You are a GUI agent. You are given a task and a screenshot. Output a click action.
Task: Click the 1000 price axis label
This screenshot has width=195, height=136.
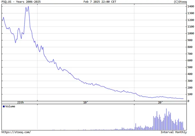[191, 34]
